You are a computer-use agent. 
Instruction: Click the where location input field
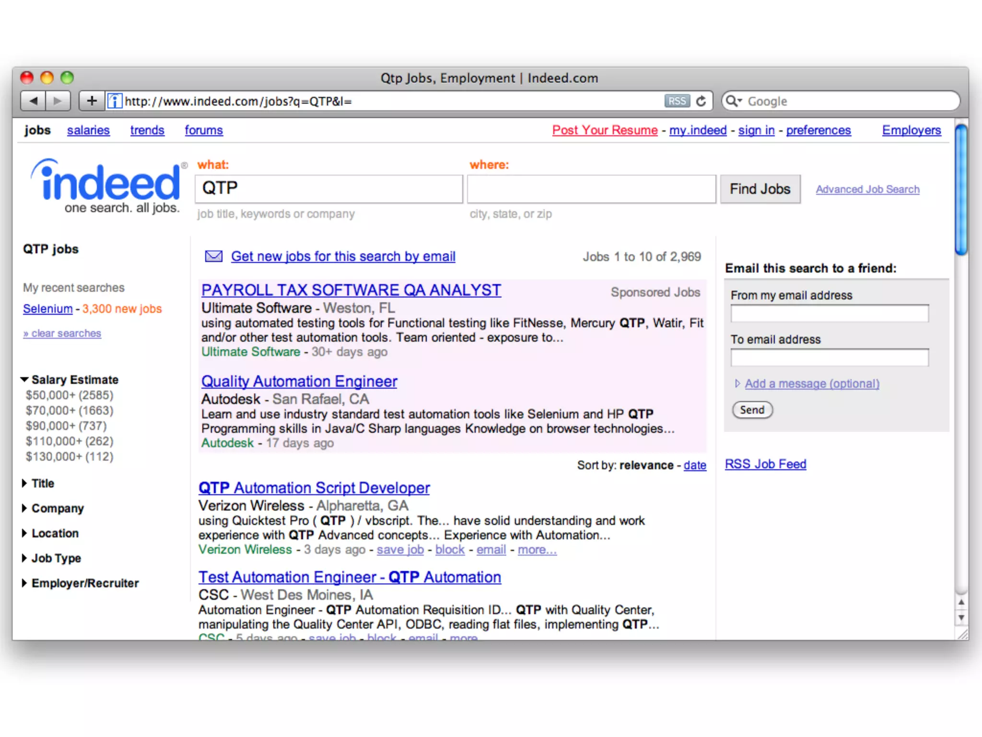(591, 189)
